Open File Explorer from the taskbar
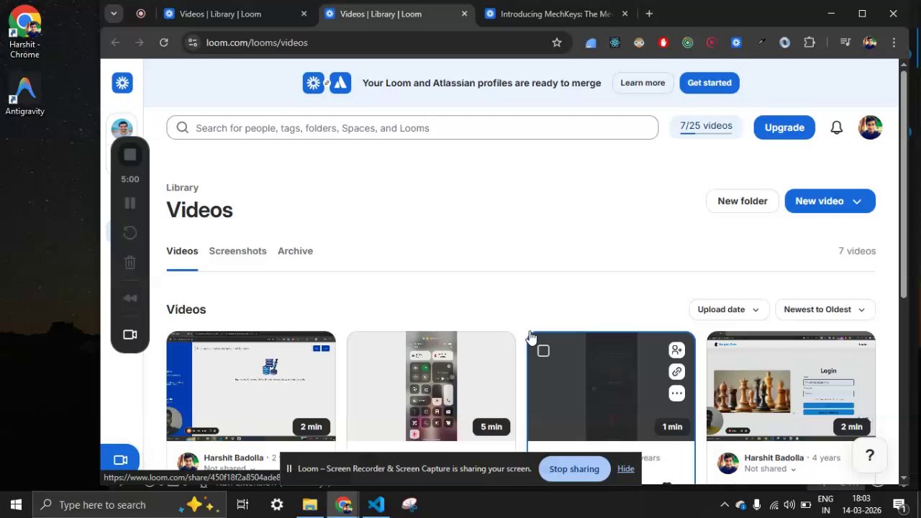This screenshot has height=518, width=921. coord(309,504)
